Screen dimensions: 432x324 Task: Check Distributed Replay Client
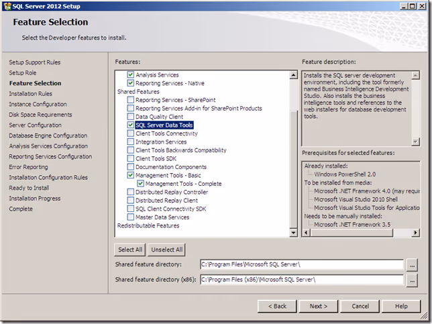131,201
